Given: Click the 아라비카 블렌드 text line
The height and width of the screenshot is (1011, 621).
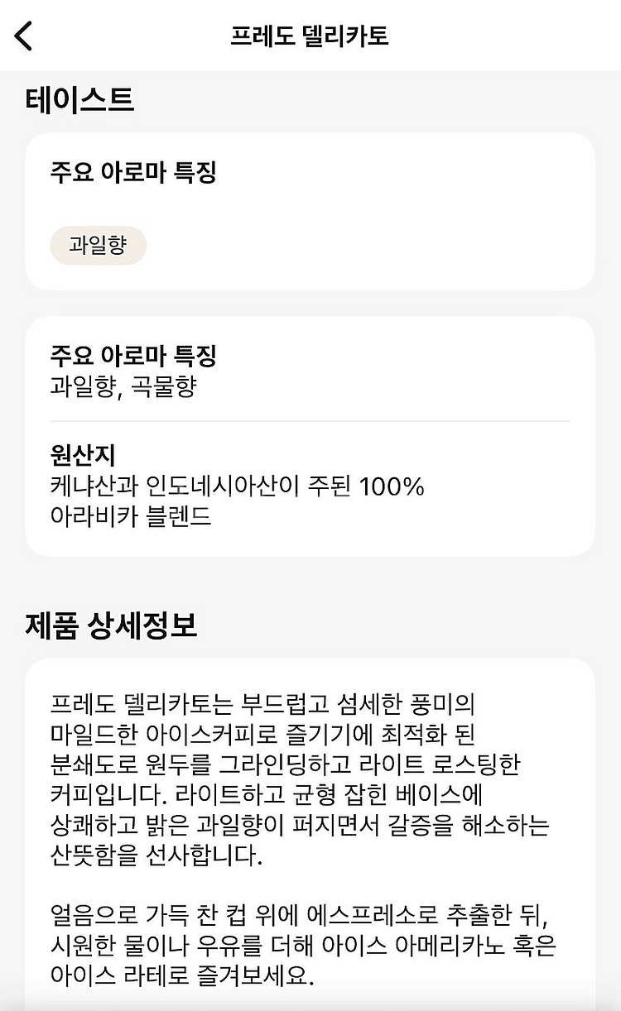Looking at the screenshot, I should click(x=131, y=516).
